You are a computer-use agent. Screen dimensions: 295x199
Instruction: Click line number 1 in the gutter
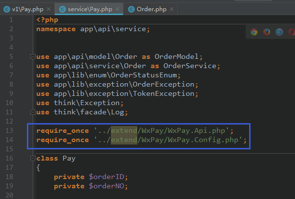(11, 19)
